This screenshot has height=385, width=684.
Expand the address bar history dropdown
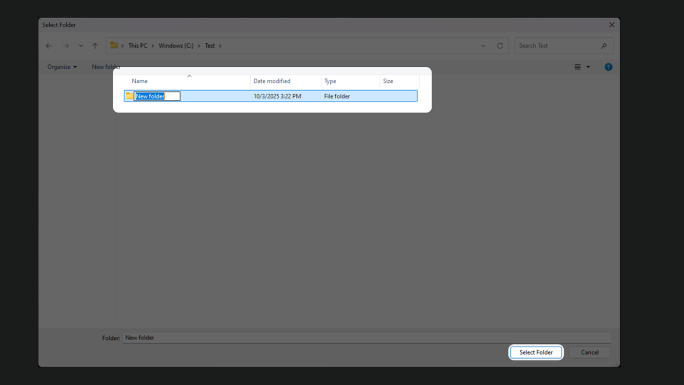tap(483, 46)
